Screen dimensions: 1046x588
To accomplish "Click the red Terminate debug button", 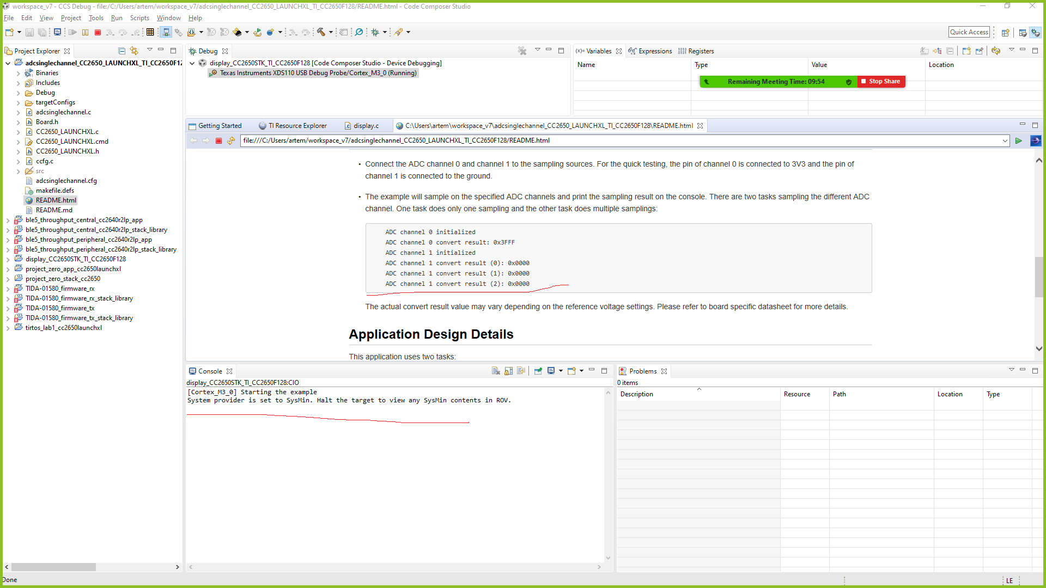I will [x=98, y=33].
